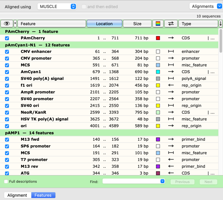Click the bar icon for HSV TK poly(A) signal
Screen dimensions: 223x200
(171, 119)
